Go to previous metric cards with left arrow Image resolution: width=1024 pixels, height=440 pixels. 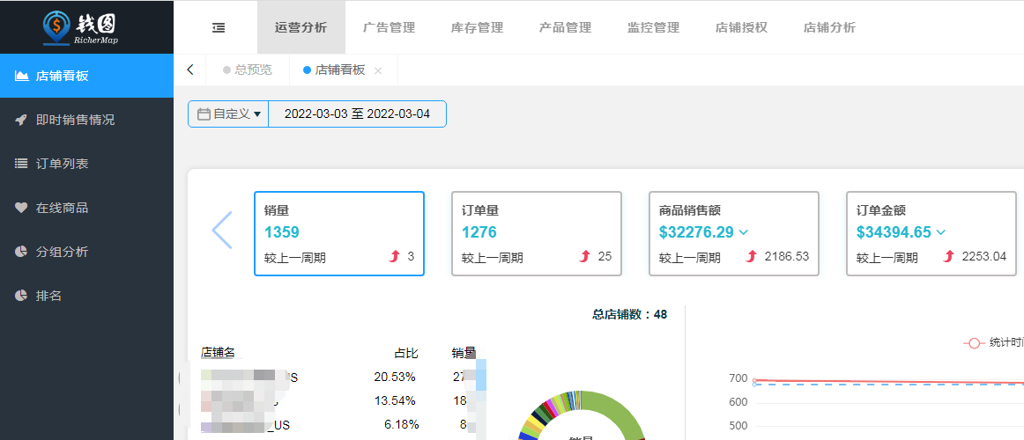(x=222, y=230)
